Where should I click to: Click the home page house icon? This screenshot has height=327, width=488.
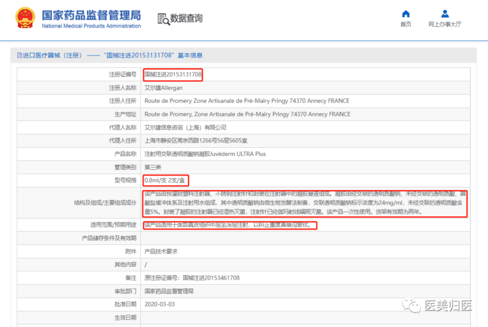406,14
